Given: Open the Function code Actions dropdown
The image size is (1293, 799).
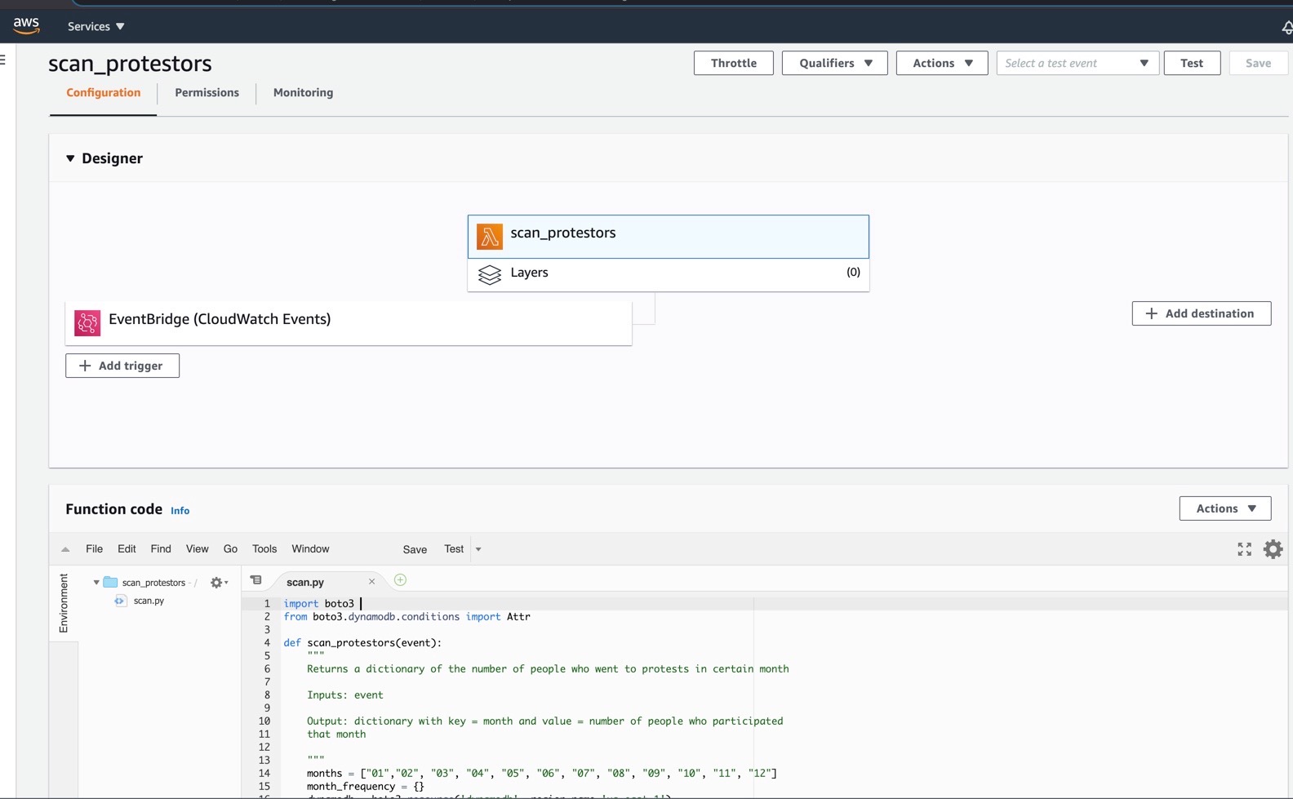Looking at the screenshot, I should (x=1224, y=508).
